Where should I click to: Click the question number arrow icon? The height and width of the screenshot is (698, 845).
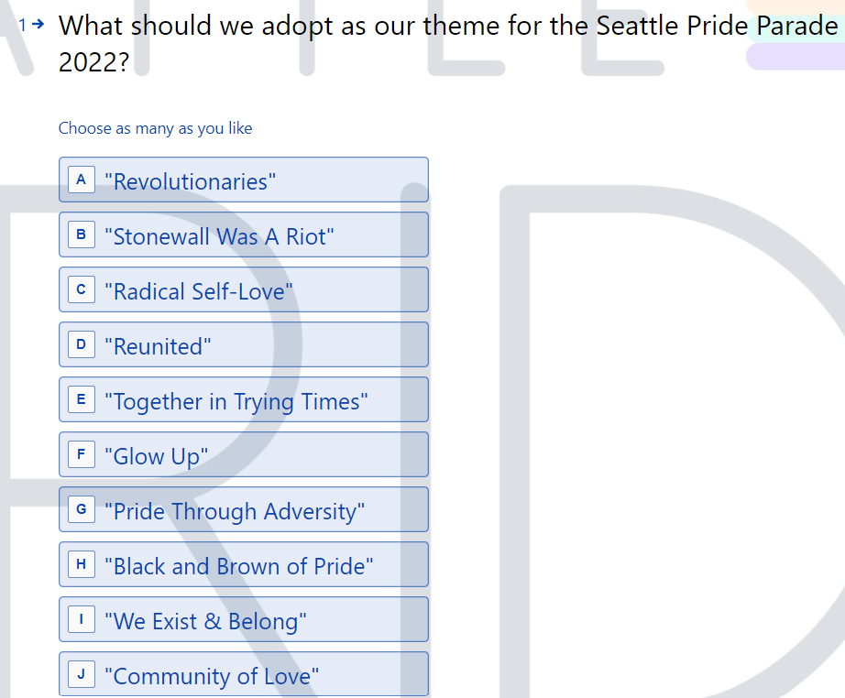[x=38, y=24]
